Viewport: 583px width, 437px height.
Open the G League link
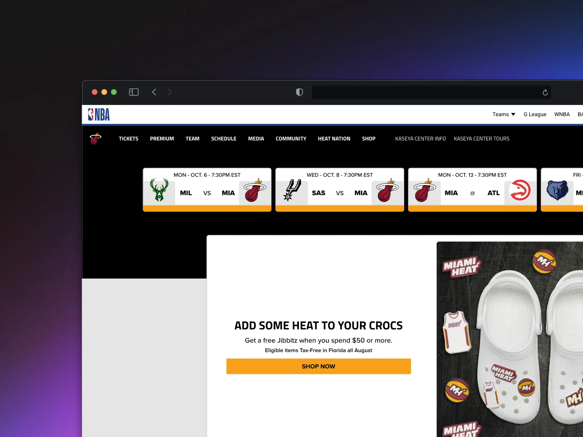point(535,114)
